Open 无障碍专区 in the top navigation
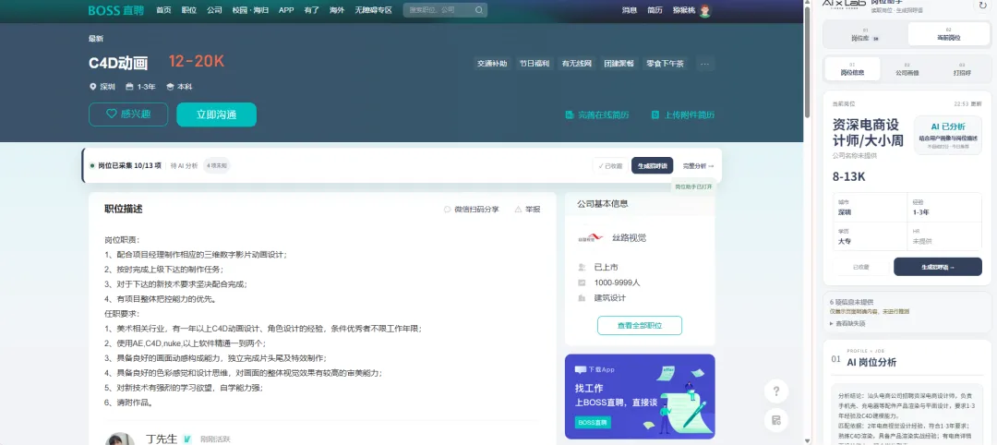 (373, 10)
